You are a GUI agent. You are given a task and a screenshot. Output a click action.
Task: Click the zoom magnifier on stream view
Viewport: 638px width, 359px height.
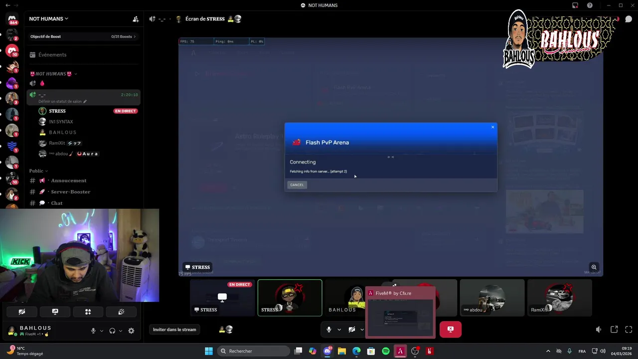coord(594,267)
